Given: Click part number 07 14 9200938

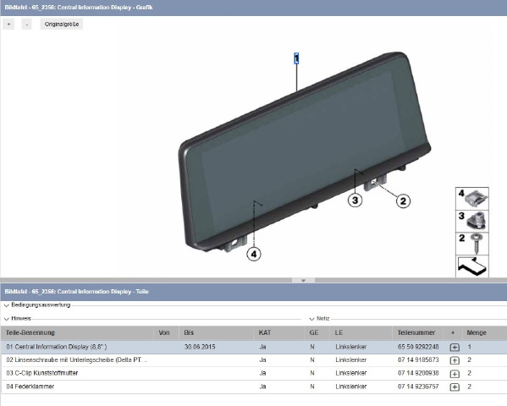Looking at the screenshot, I should pos(418,373).
